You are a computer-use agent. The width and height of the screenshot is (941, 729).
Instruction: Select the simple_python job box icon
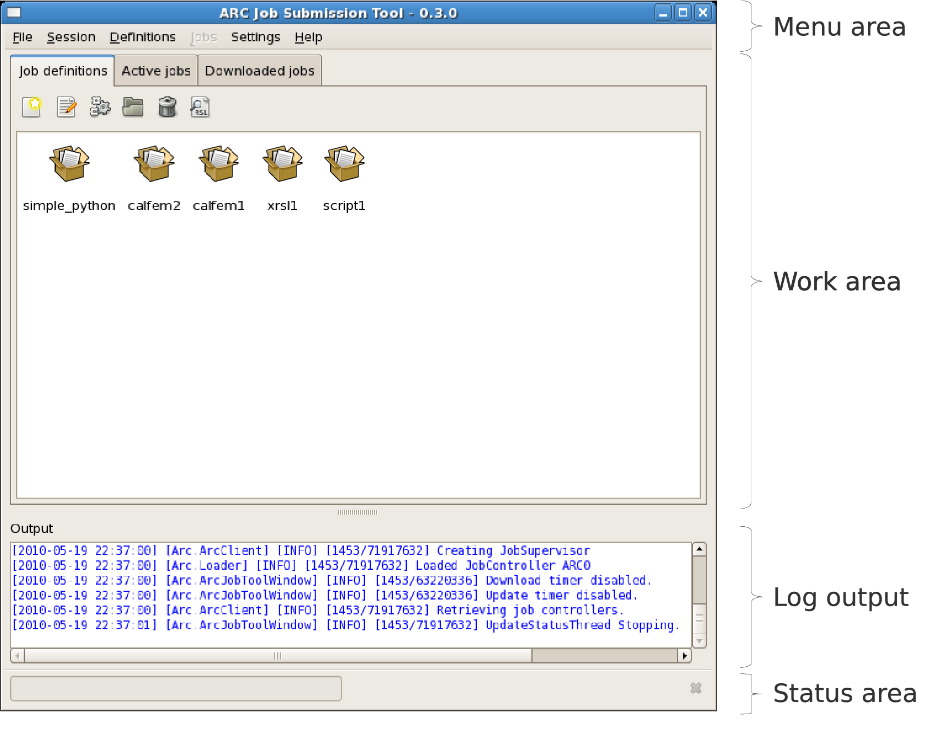(69, 164)
